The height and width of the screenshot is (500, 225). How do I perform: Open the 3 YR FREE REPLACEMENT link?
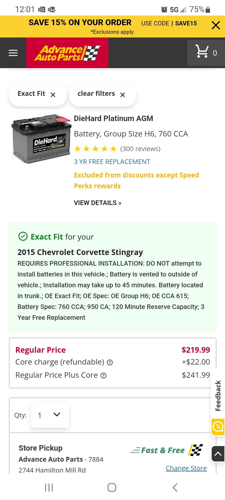pyautogui.click(x=112, y=162)
